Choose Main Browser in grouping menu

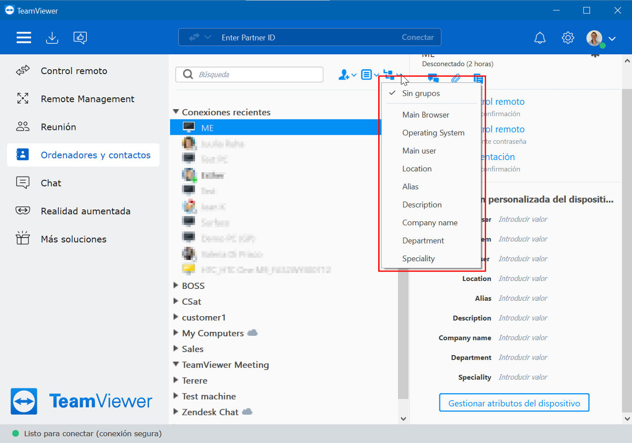(431, 115)
